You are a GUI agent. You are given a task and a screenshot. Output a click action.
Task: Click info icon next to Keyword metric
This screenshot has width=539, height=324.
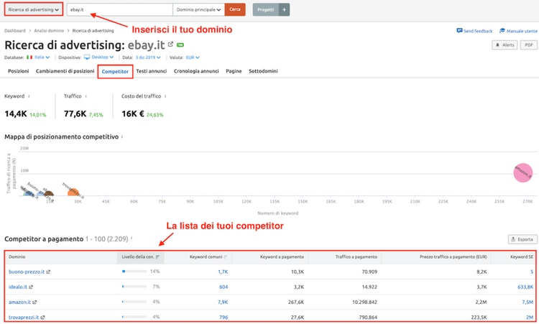click(29, 96)
